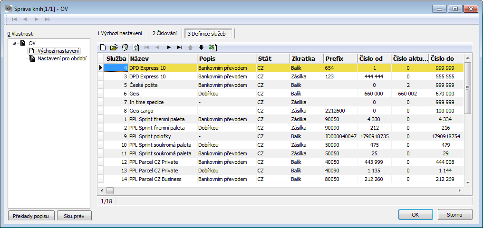
Task: Sort by the Služba column header
Action: click(x=116, y=58)
